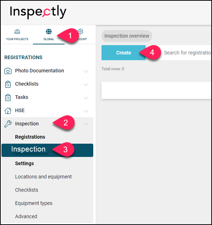Expand the Checklists section chevron

(x=86, y=85)
